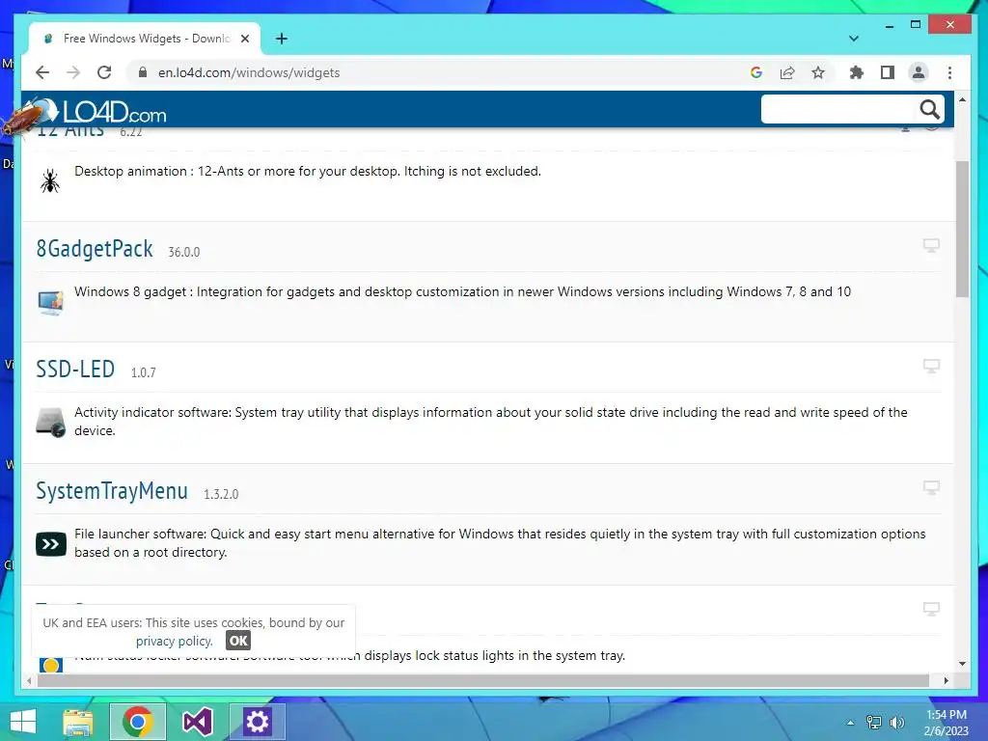This screenshot has height=741, width=988.
Task: Click the 12-Ants desktop animation description
Action: (308, 171)
